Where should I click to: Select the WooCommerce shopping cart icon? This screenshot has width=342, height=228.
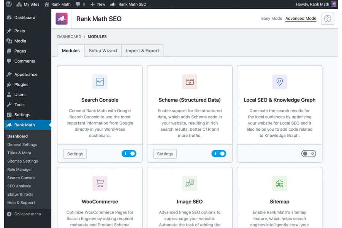pos(100,183)
